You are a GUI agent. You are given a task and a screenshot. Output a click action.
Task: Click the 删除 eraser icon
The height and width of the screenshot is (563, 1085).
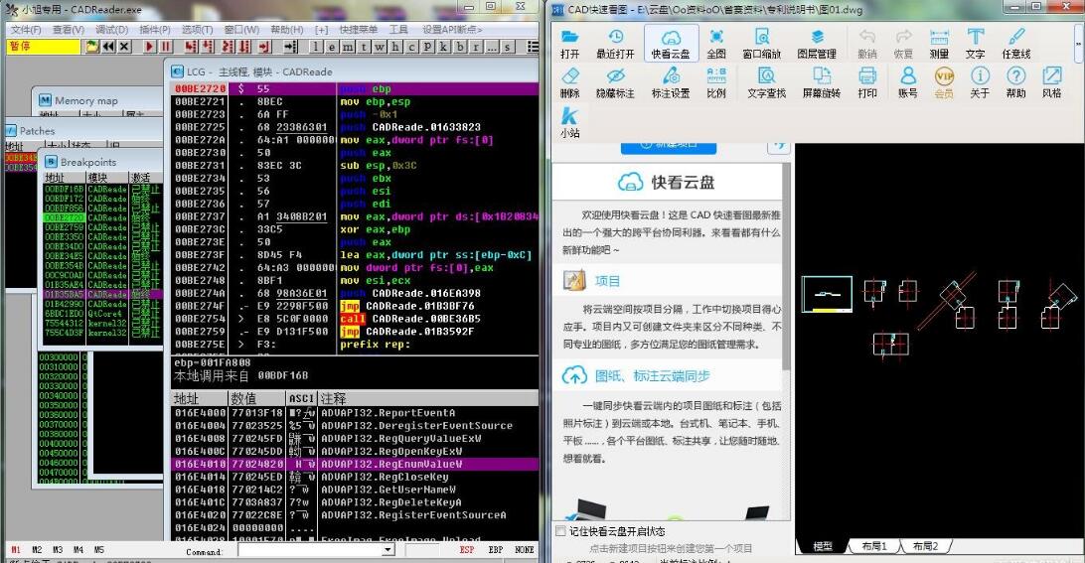click(x=569, y=76)
